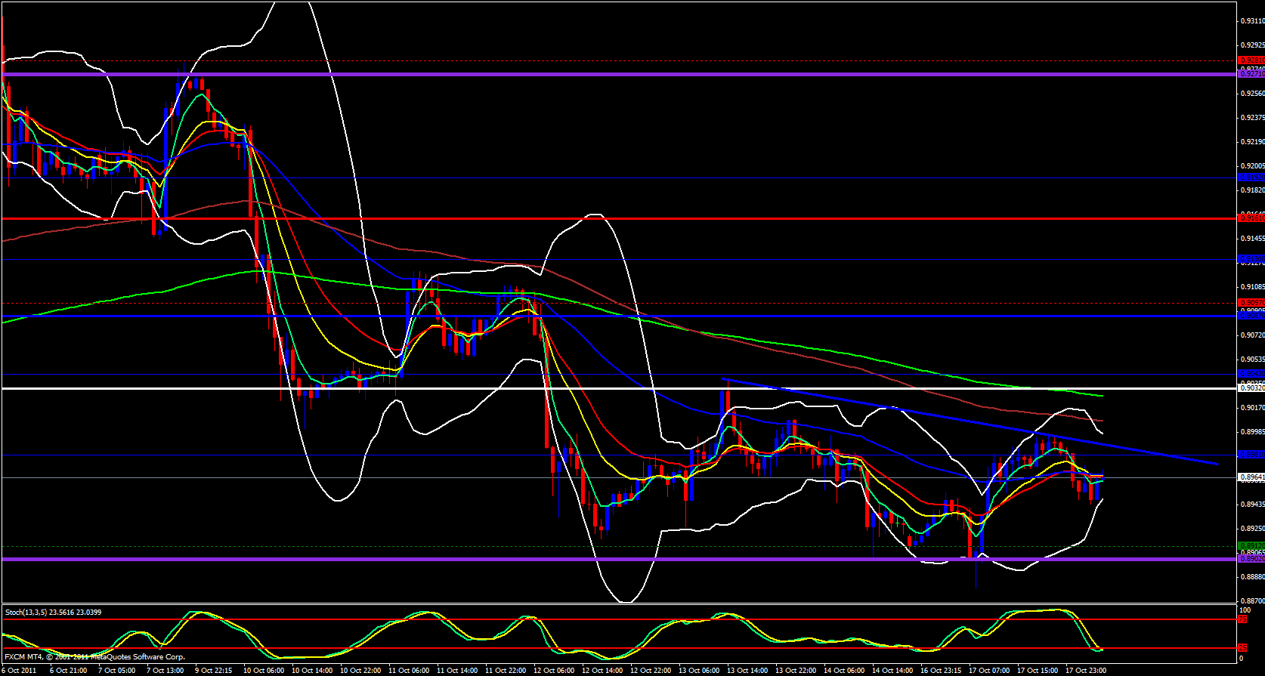Click the 13 Oct 06:00 time label

tap(699, 671)
